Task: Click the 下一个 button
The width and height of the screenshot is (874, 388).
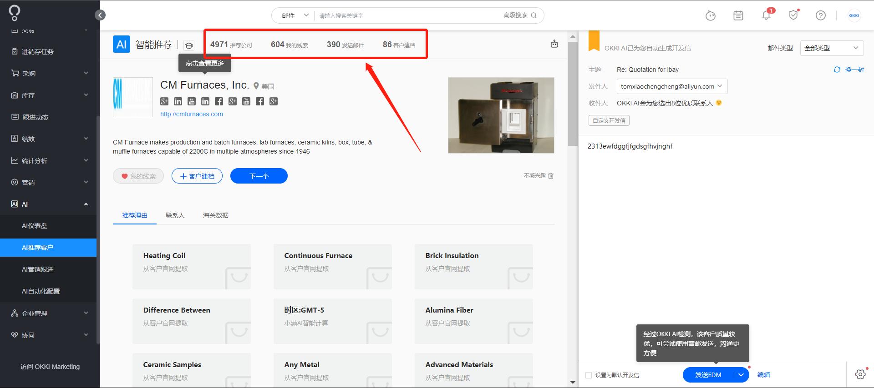Action: 259,176
